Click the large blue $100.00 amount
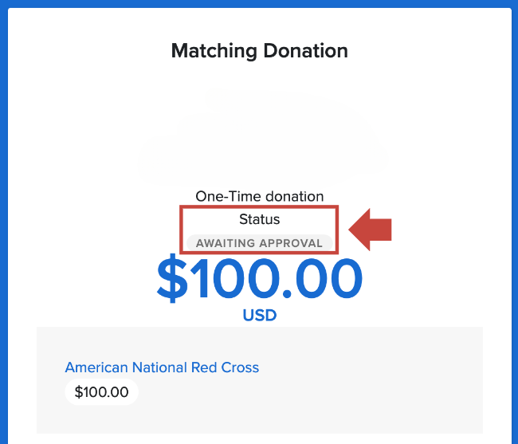This screenshot has height=444, width=518. pyautogui.click(x=259, y=279)
